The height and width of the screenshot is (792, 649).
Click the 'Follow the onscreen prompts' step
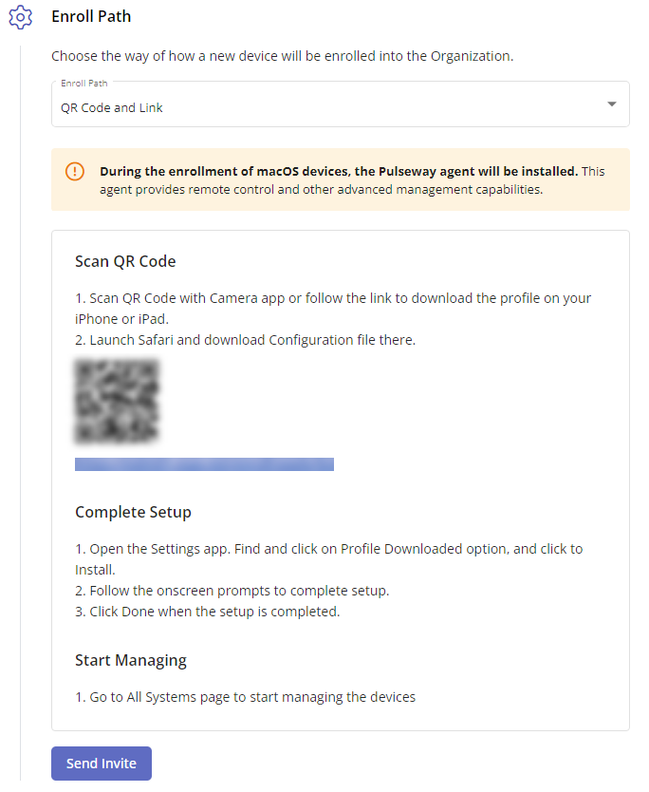coord(232,591)
